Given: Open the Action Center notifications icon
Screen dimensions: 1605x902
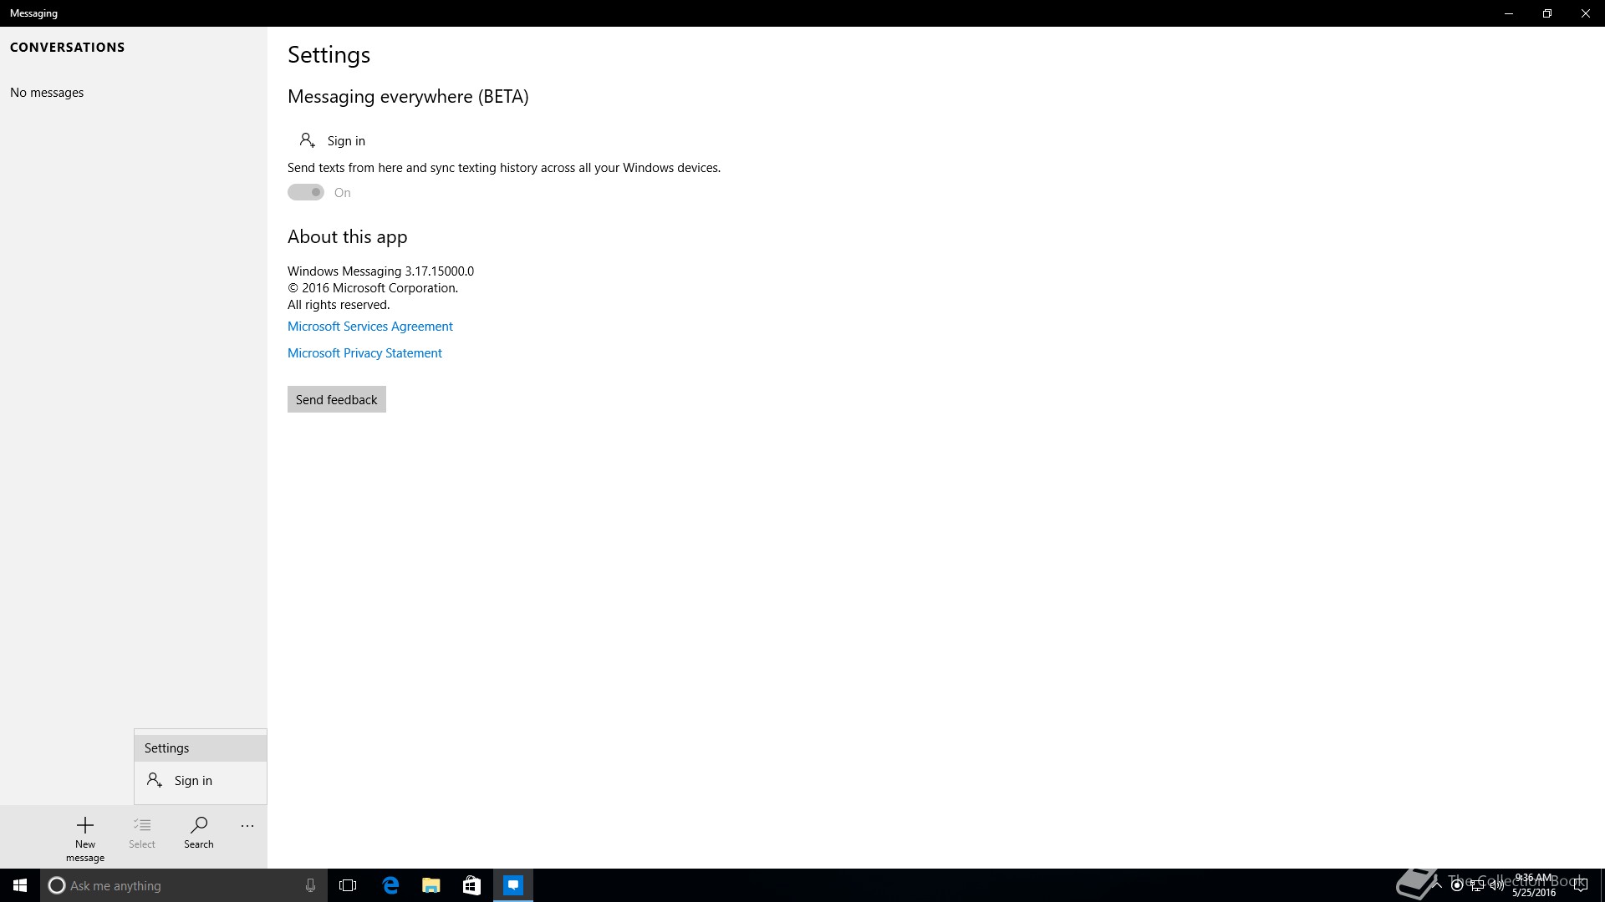Looking at the screenshot, I should coord(1581,885).
